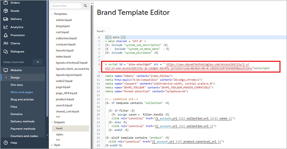
Task: Open the Orders section icon
Action: [6, 3]
